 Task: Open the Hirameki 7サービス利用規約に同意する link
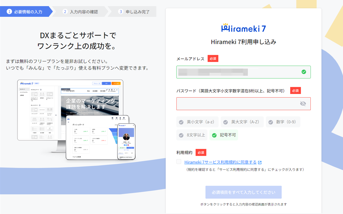point(220,162)
